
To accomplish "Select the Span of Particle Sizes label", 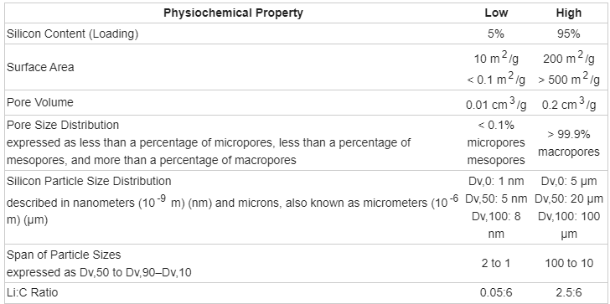I will (x=64, y=255).
